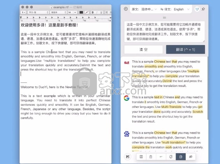Click the replace-text icon in bottom toolbar

(x=141, y=157)
